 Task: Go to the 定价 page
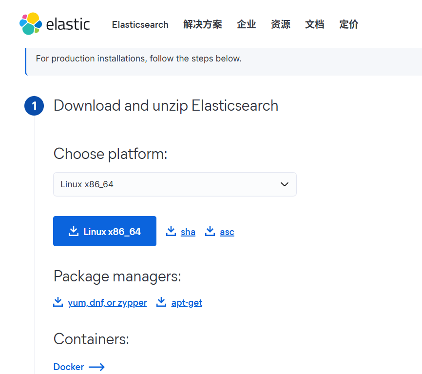coord(348,24)
